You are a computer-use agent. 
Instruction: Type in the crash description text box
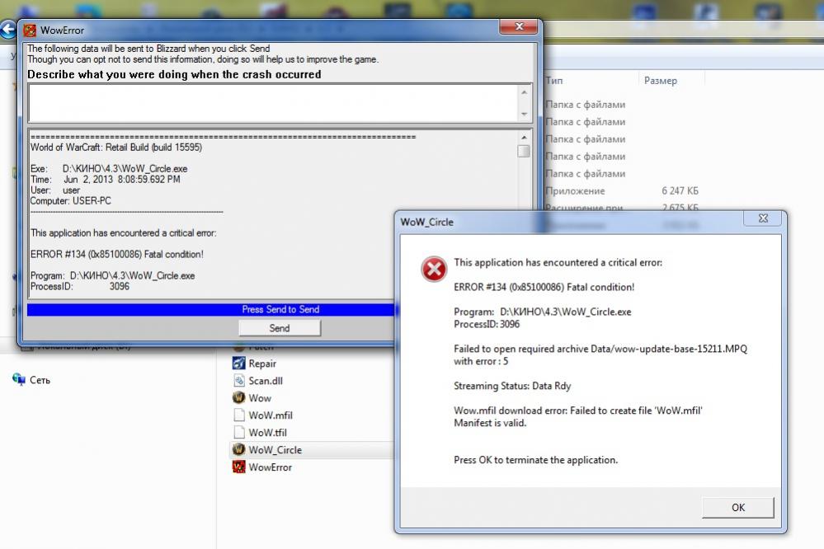click(x=272, y=103)
